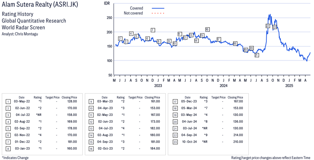This screenshot has width=314, height=160.
Task: Click index box 23 in the table
Action: (175, 142)
